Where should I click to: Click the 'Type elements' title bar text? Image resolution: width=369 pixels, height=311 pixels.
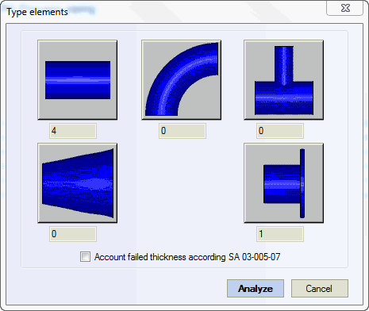(37, 12)
